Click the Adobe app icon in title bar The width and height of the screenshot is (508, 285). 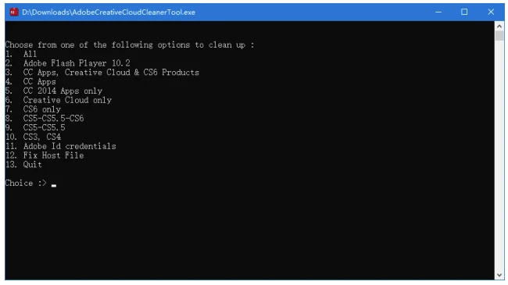click(x=13, y=12)
